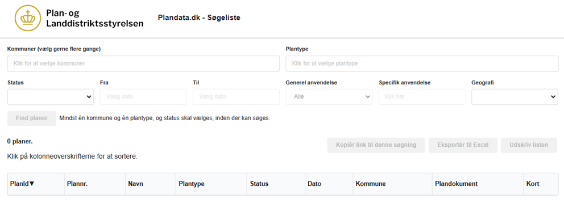The height and width of the screenshot is (204, 564).
Task: Click Eksportér til Excel button
Action: (463, 145)
